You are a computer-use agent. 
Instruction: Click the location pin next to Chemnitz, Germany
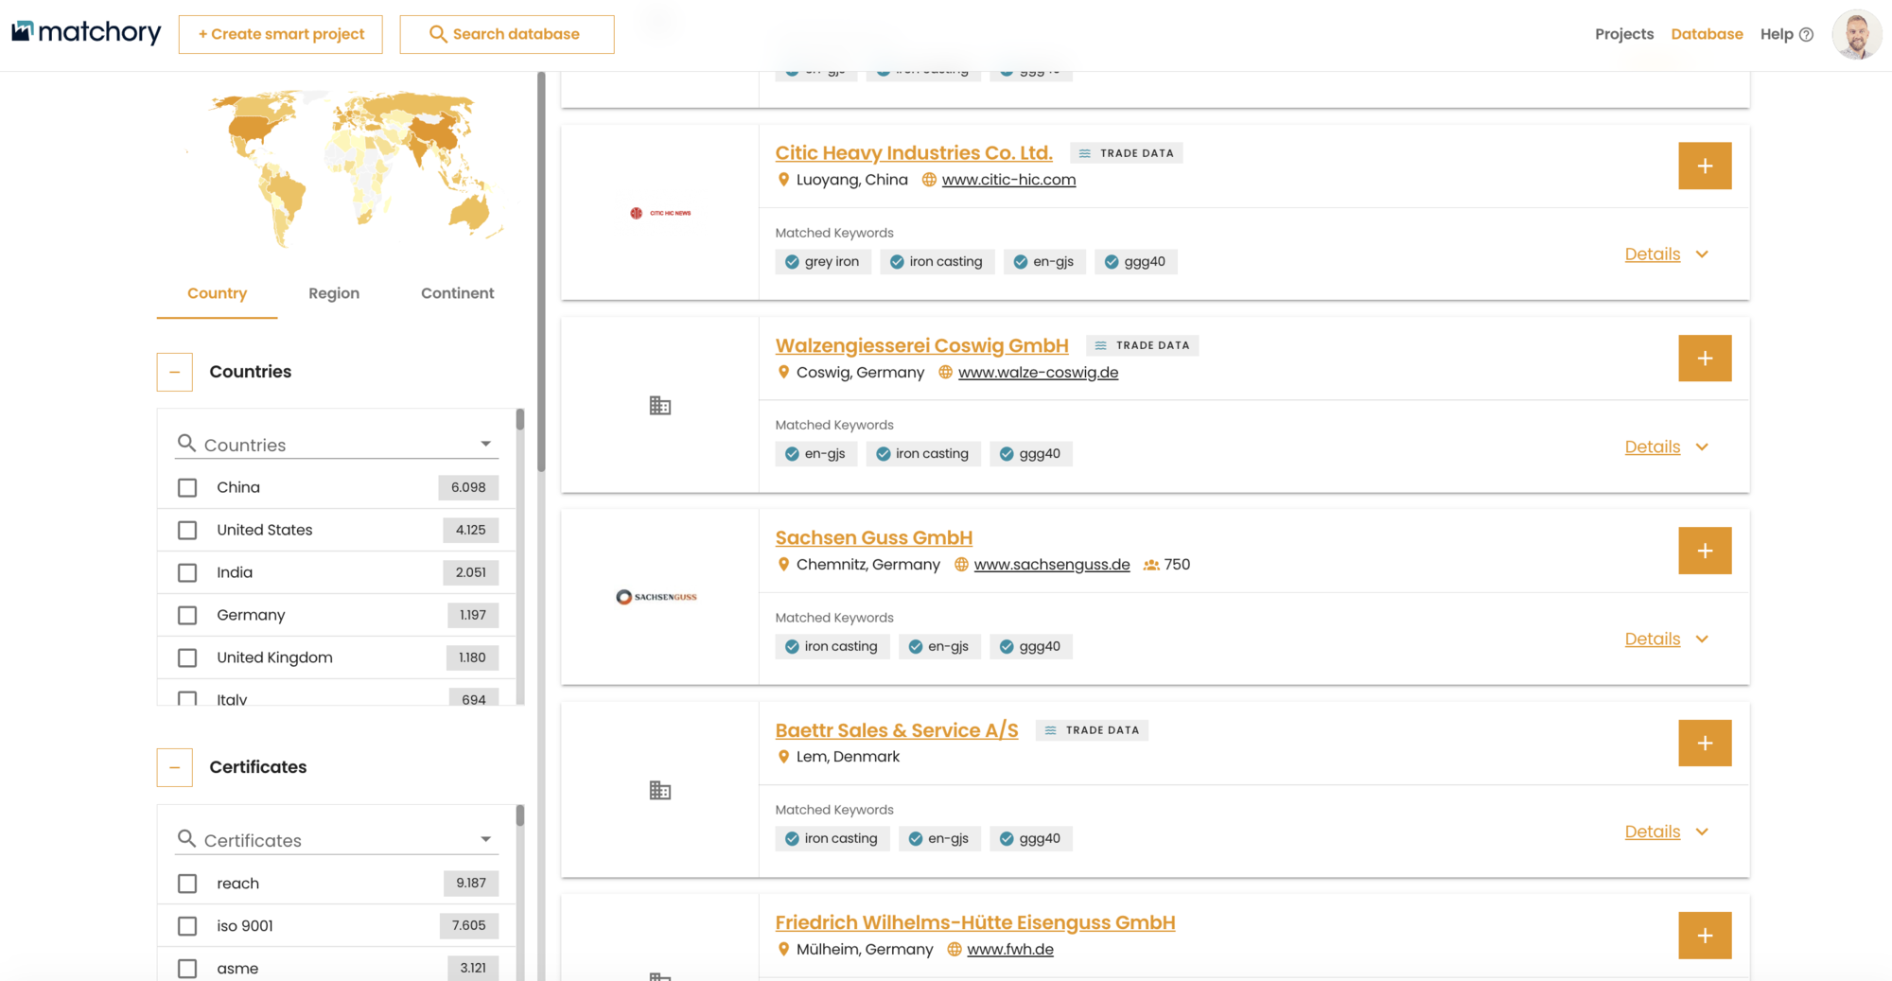pyautogui.click(x=783, y=565)
